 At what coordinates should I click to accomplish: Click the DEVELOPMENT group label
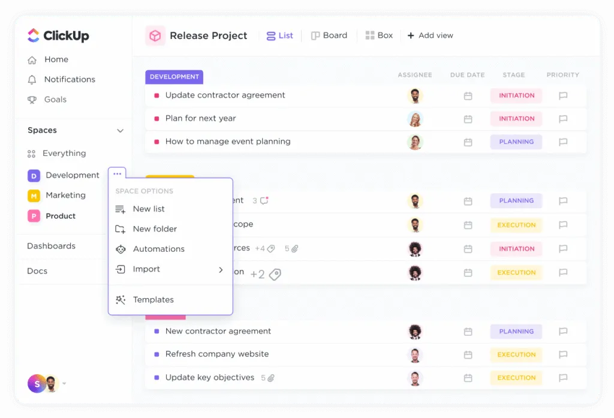tap(174, 77)
